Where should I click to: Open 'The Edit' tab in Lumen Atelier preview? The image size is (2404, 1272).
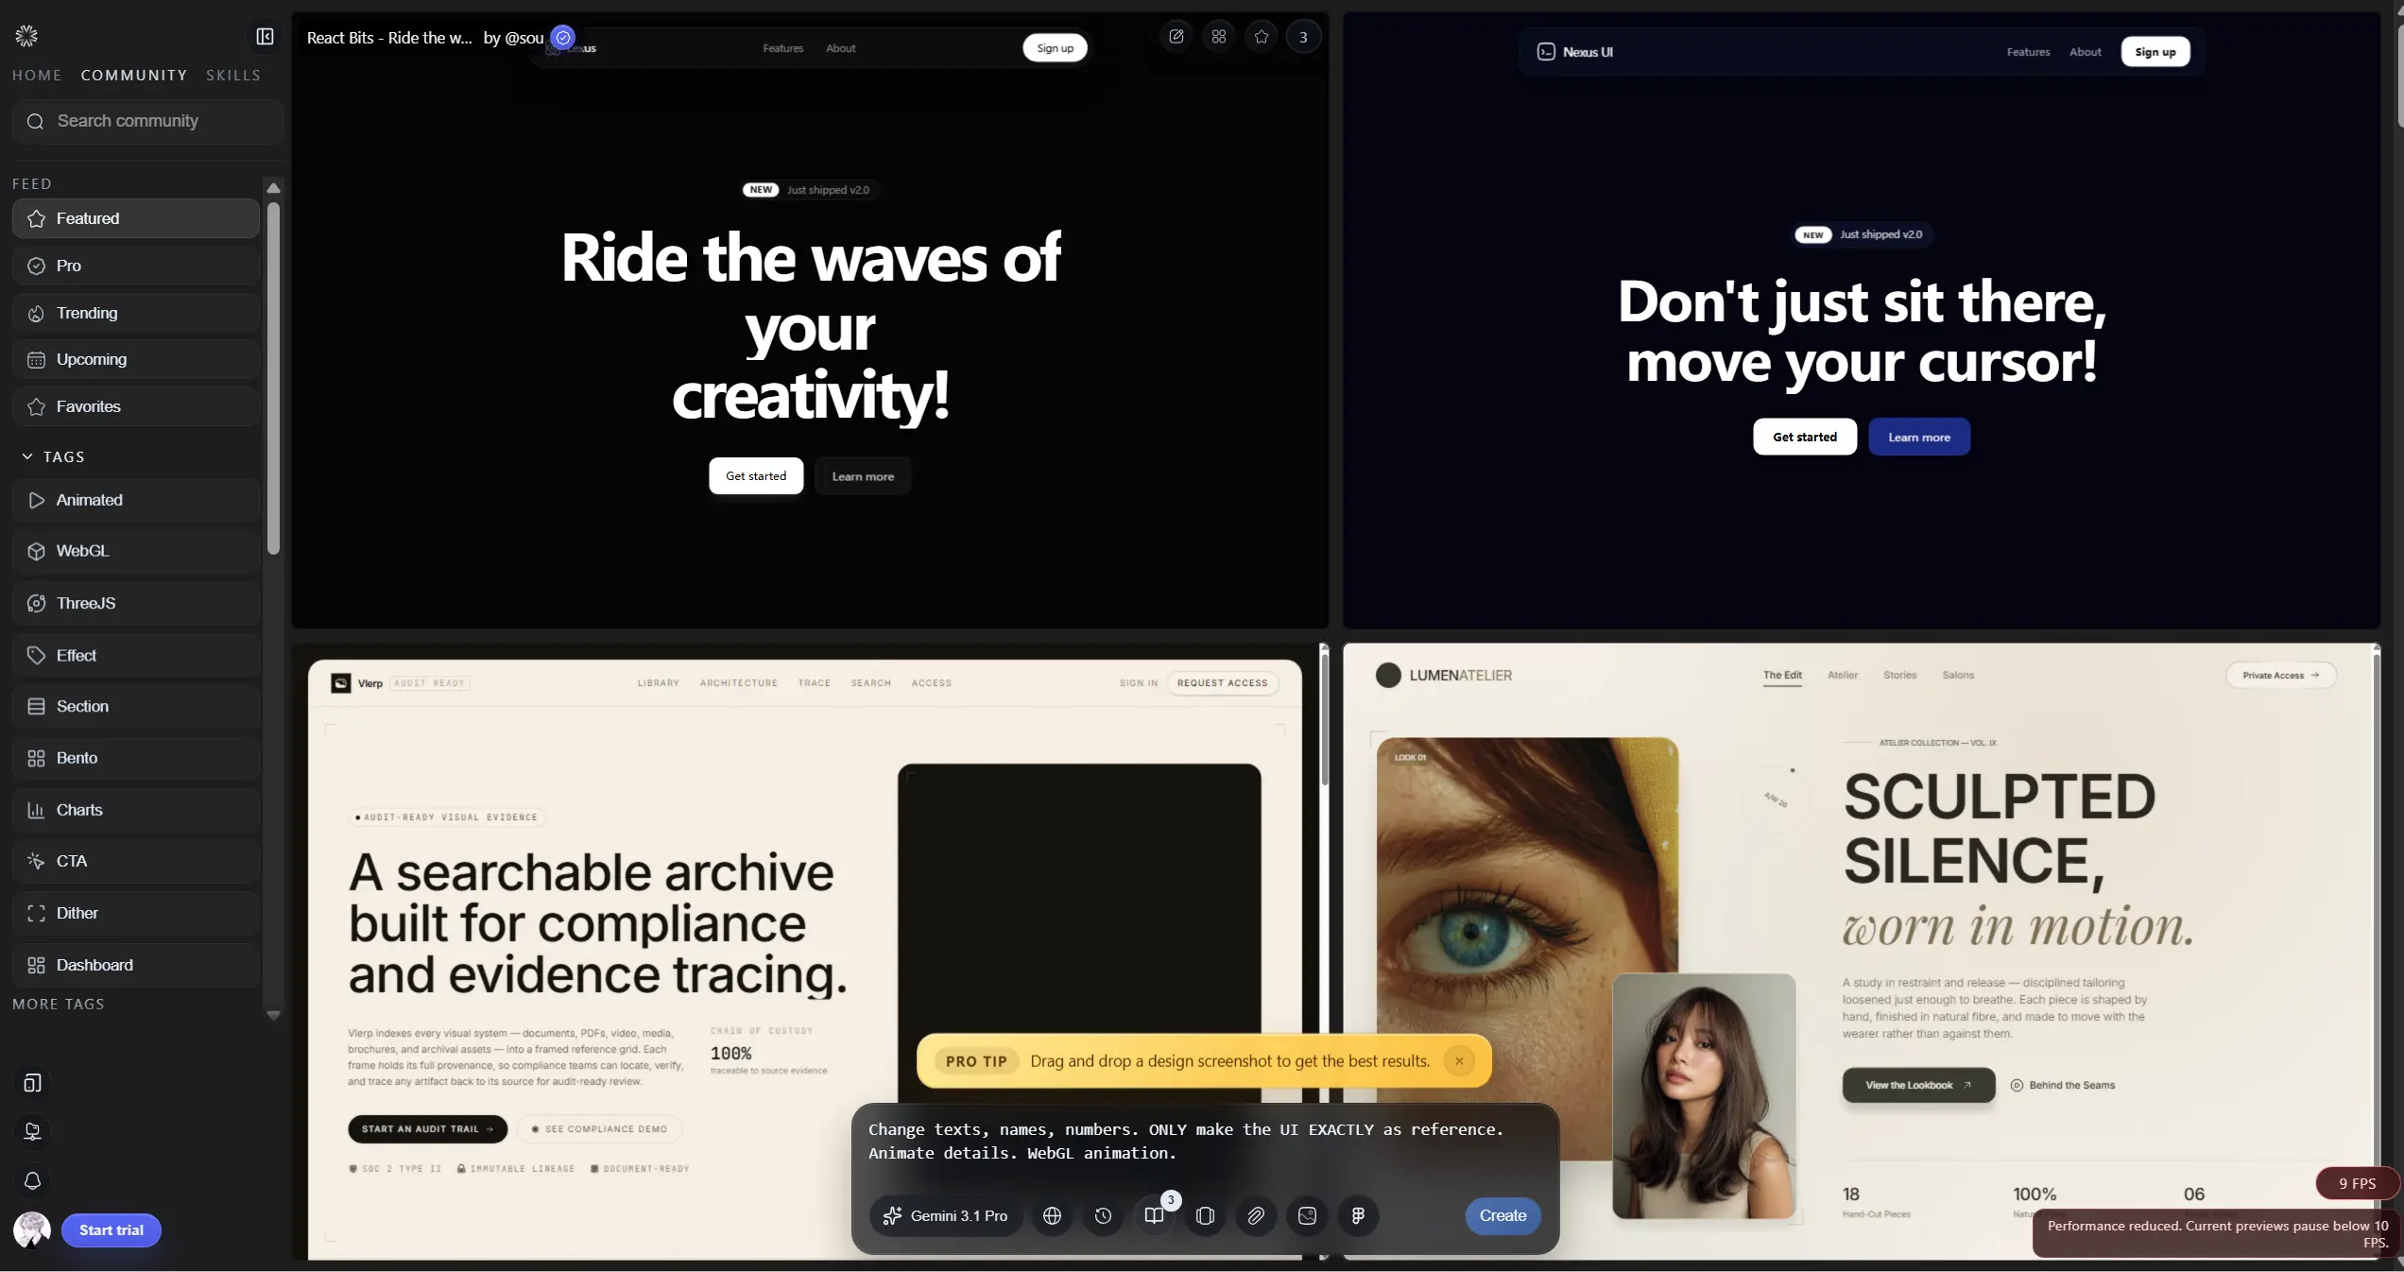tap(1782, 675)
